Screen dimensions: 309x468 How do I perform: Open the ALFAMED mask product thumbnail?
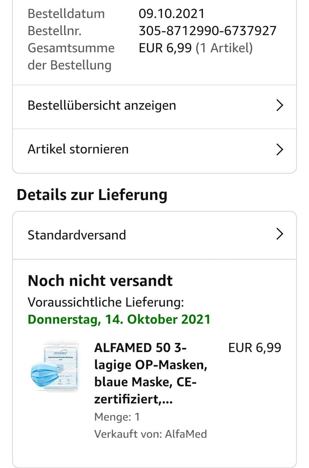tap(55, 367)
